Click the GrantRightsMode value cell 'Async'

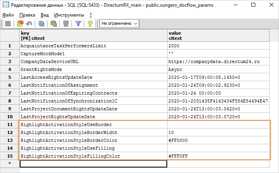click(218, 69)
